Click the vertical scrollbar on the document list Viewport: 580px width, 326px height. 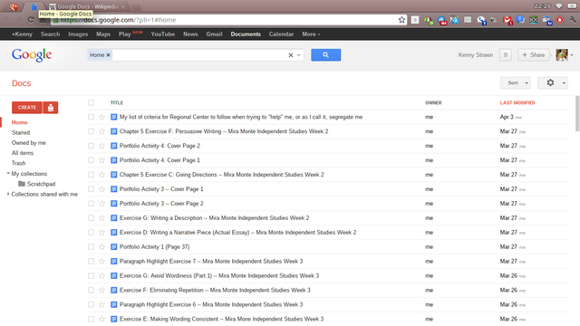(577, 113)
